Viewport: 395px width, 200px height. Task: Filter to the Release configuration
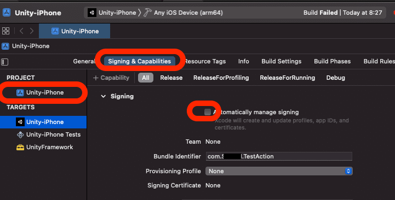coord(171,78)
